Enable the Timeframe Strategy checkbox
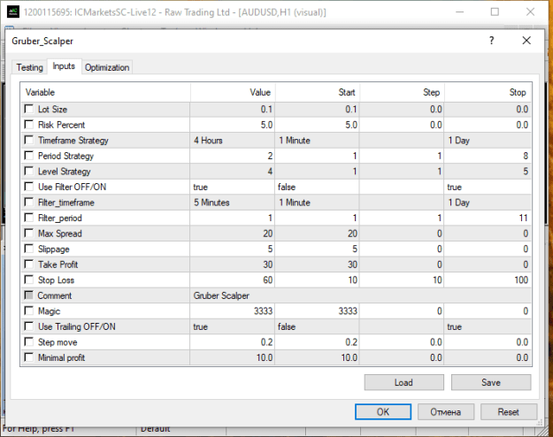This screenshot has height=437, width=553. point(29,140)
